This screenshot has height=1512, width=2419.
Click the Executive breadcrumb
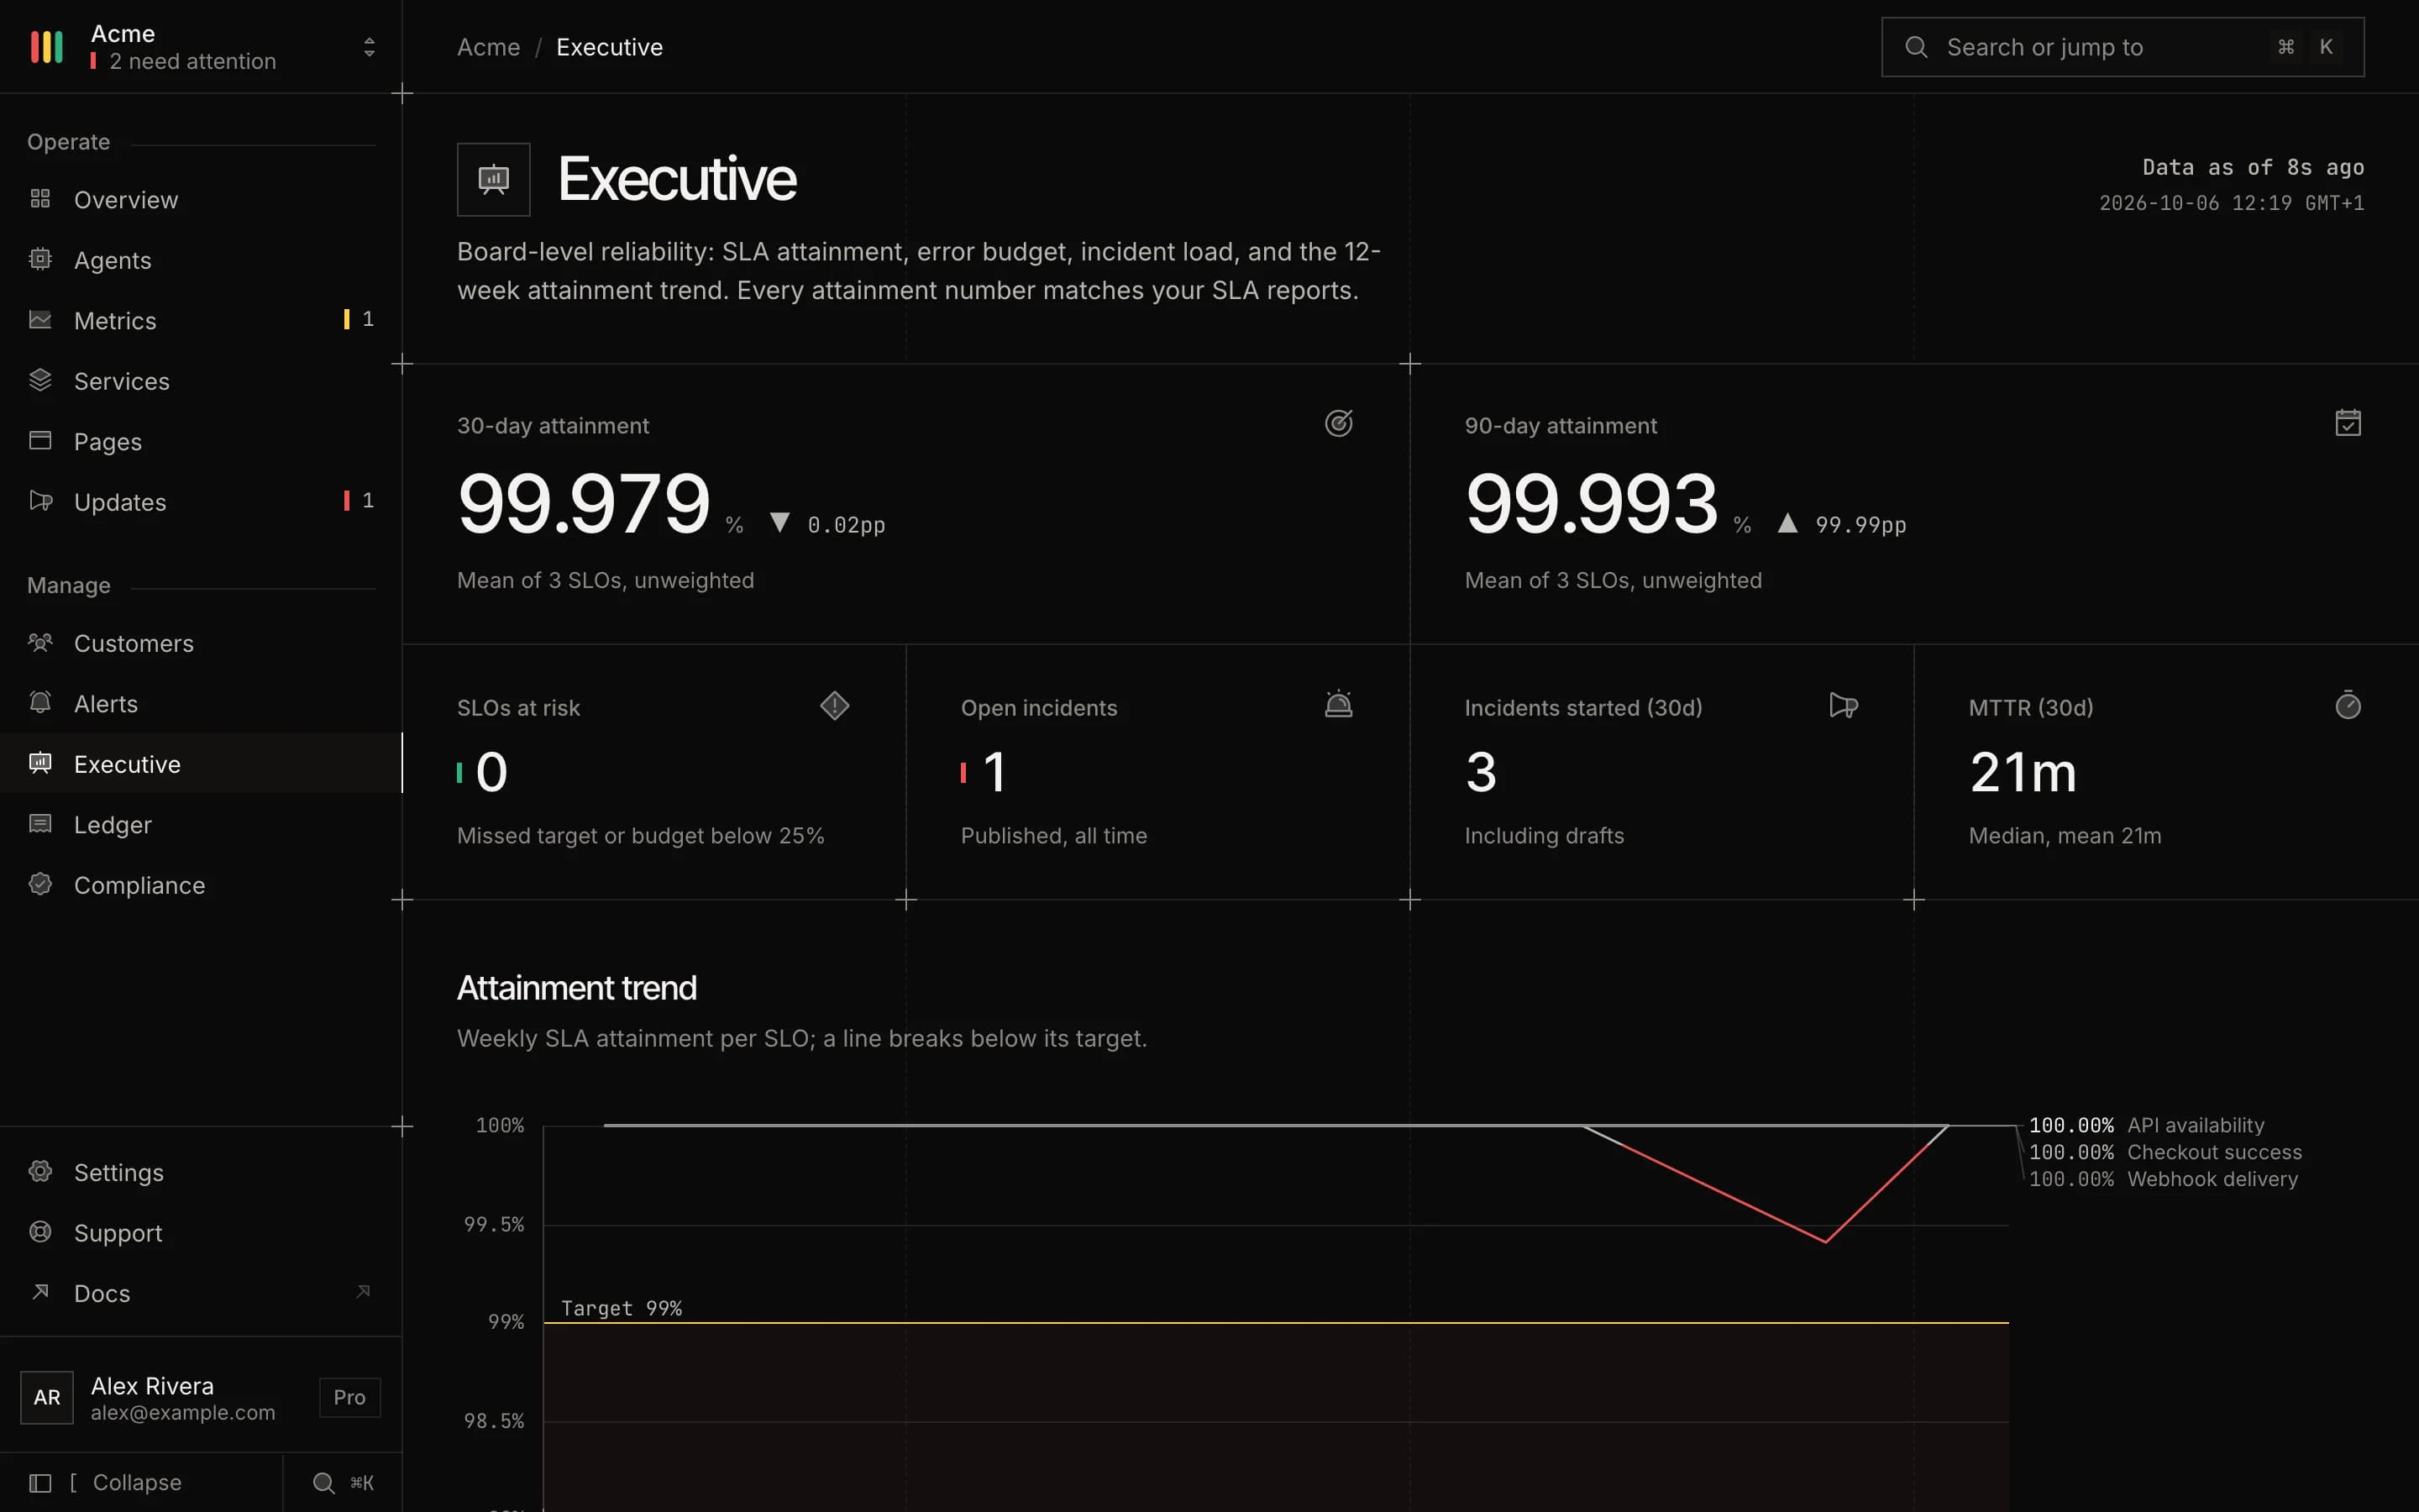click(610, 47)
